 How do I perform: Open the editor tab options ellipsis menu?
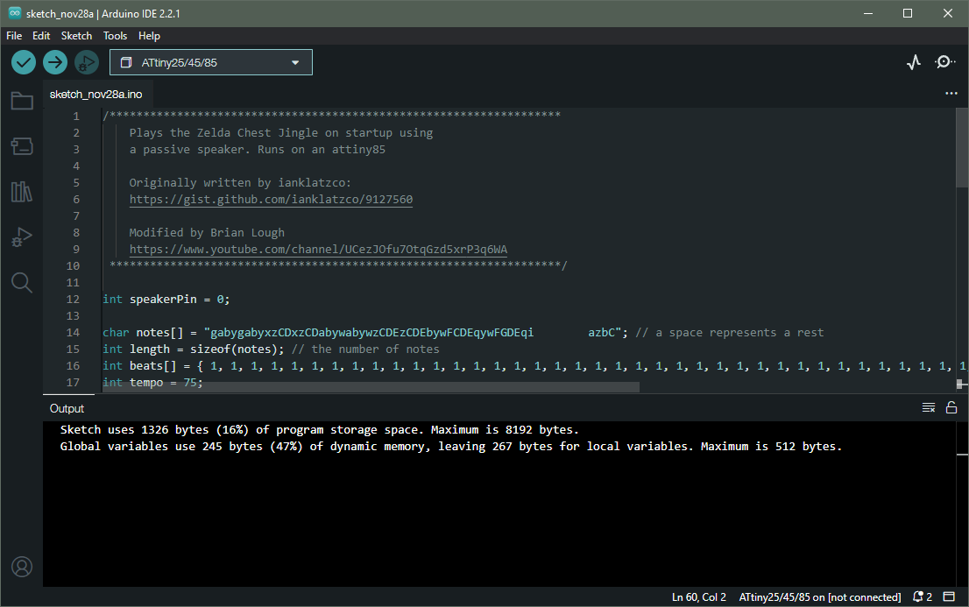(951, 94)
